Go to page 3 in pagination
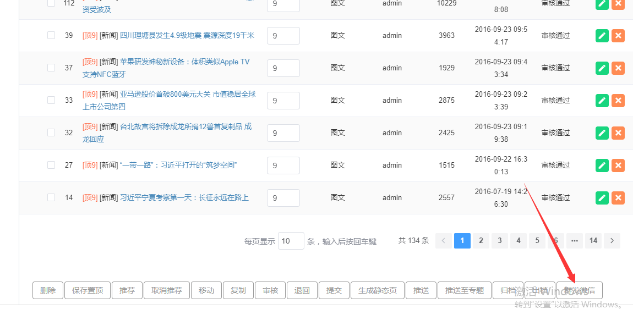The width and height of the screenshot is (633, 309). click(x=500, y=241)
